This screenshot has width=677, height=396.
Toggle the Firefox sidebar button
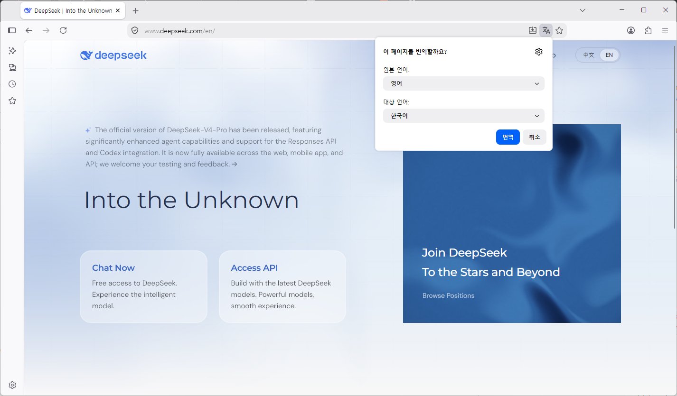(x=12, y=30)
